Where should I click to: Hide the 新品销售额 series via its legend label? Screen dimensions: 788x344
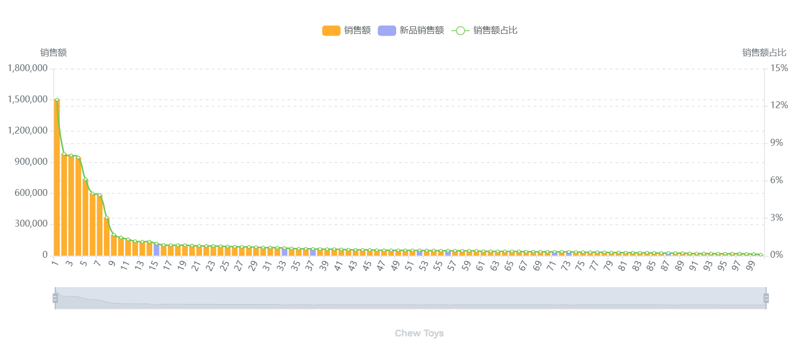click(x=422, y=31)
